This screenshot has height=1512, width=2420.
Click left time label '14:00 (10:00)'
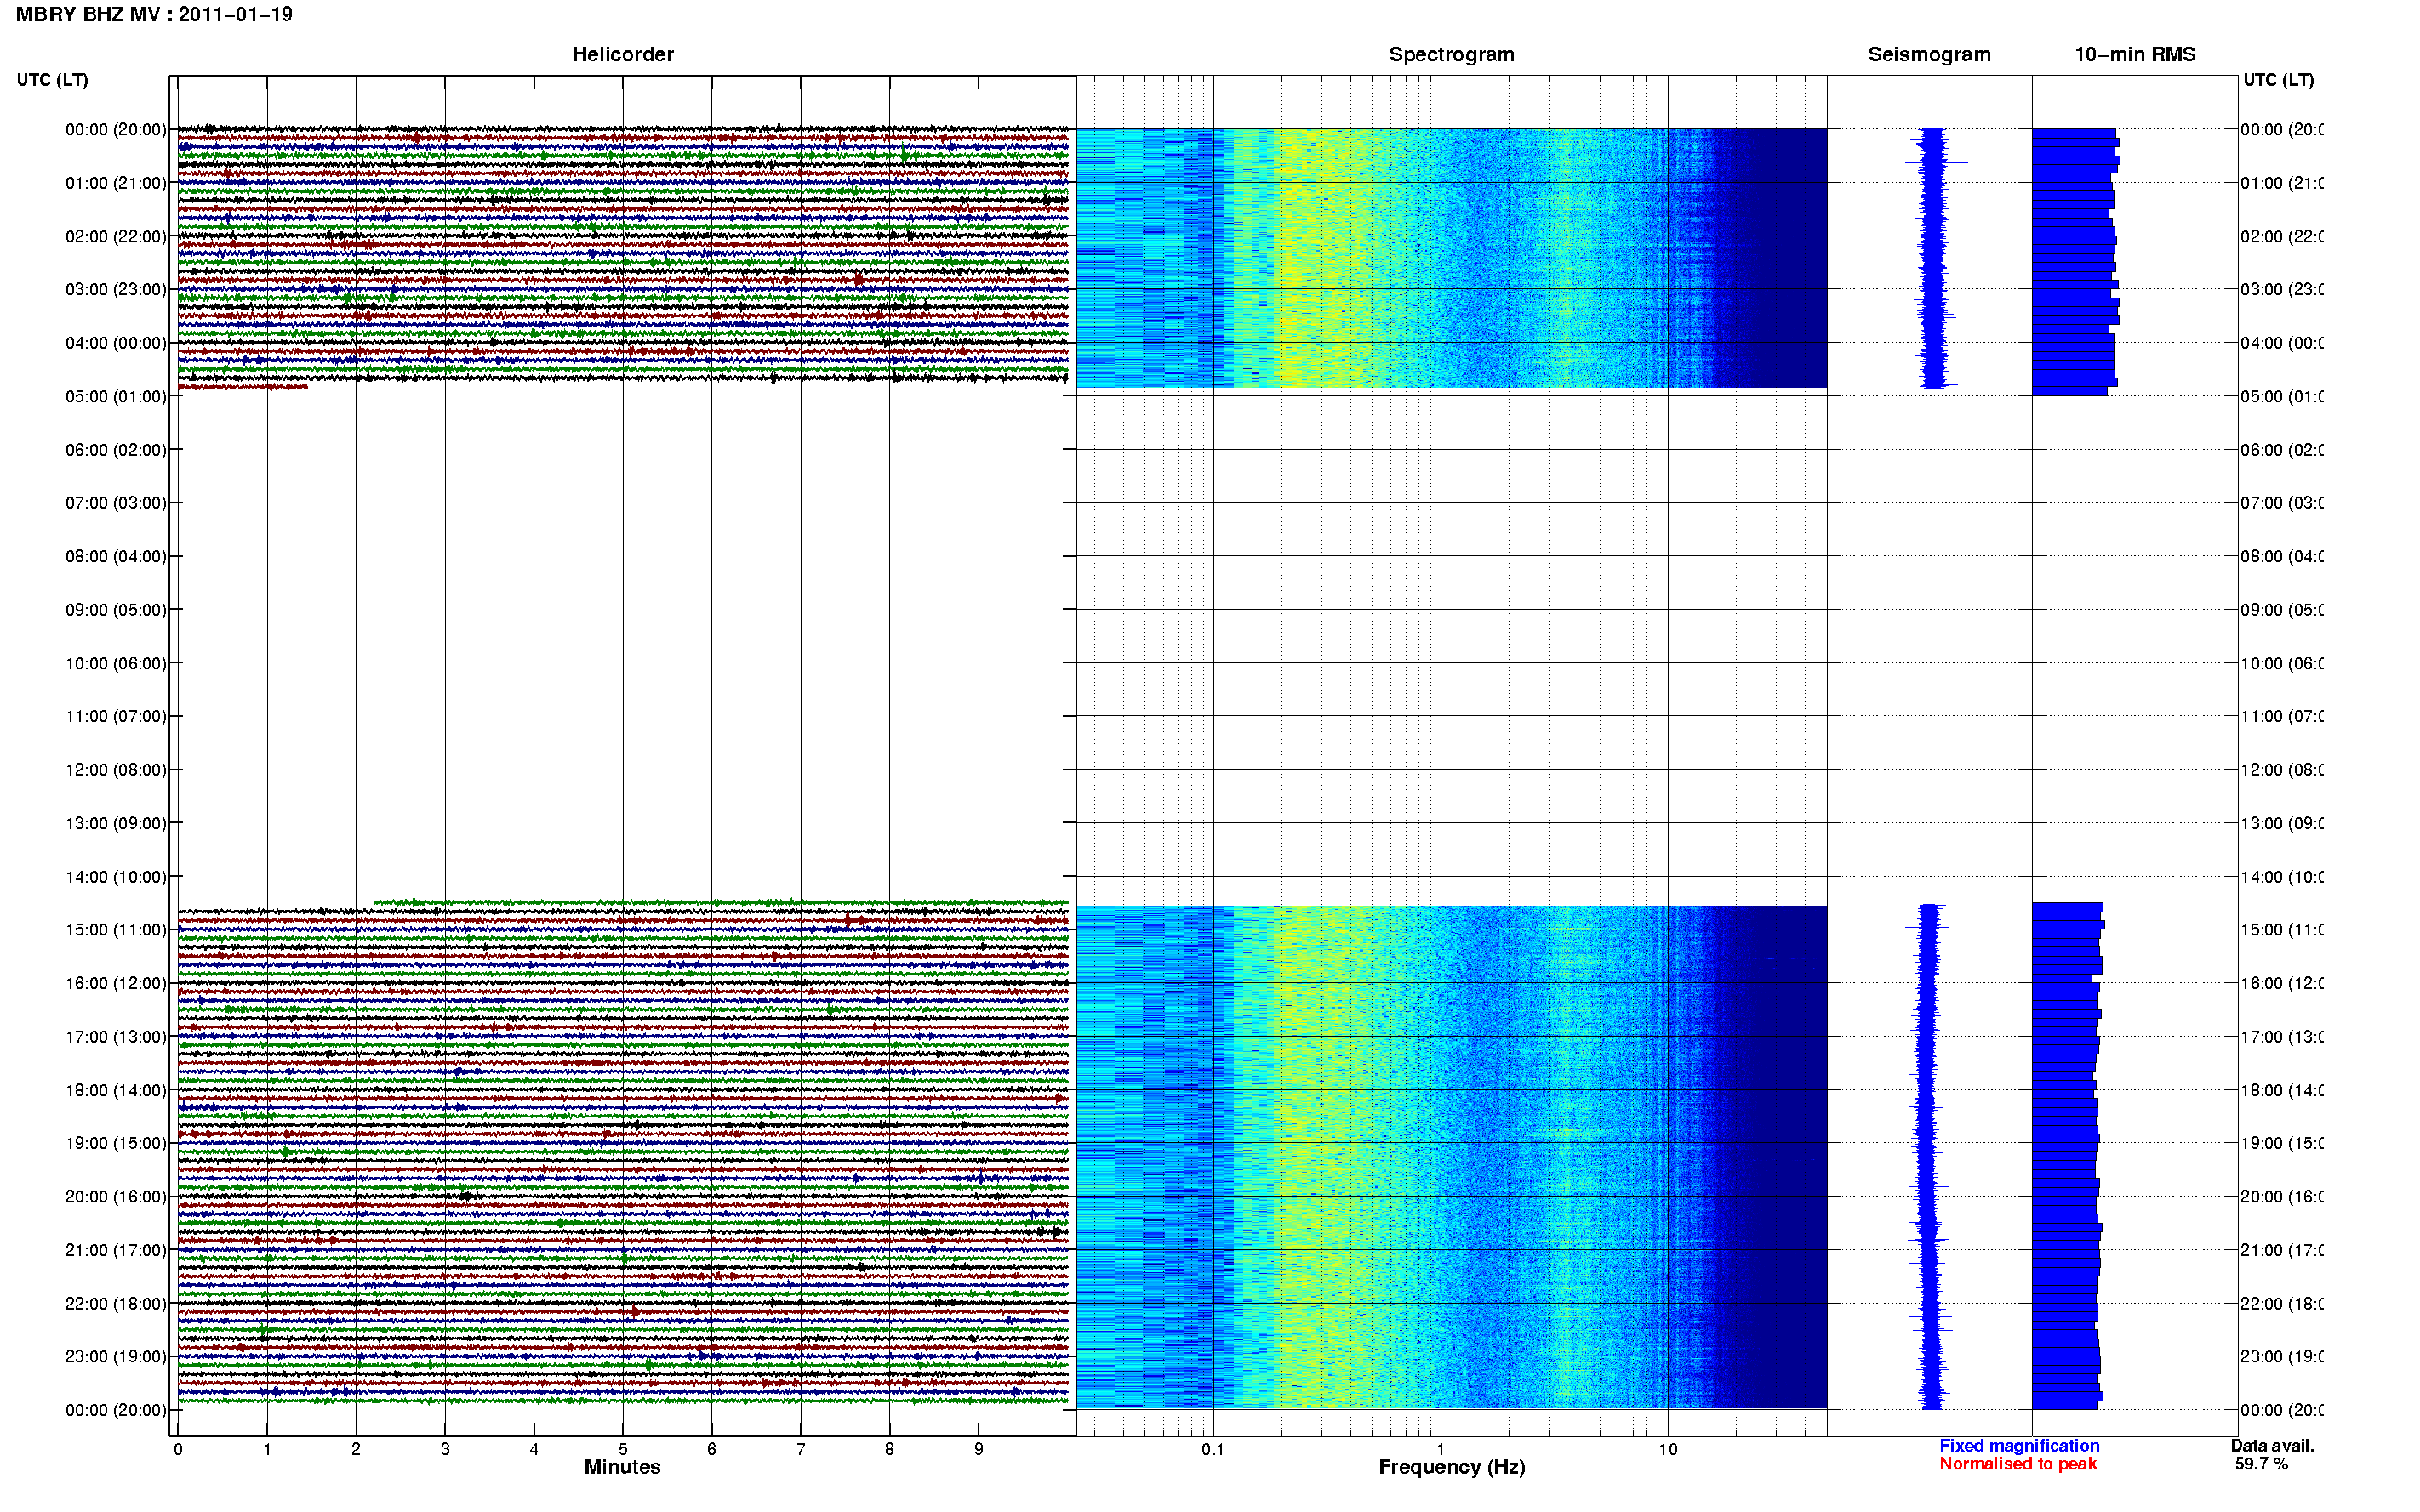point(116,877)
